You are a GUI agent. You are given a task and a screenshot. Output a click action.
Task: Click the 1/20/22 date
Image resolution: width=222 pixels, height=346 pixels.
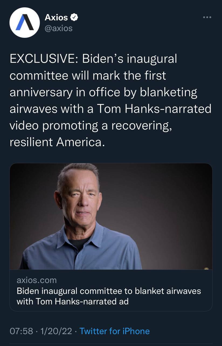[56, 331]
